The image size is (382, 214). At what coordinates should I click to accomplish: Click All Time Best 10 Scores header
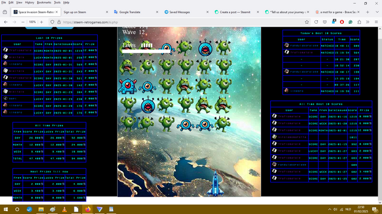(321, 104)
